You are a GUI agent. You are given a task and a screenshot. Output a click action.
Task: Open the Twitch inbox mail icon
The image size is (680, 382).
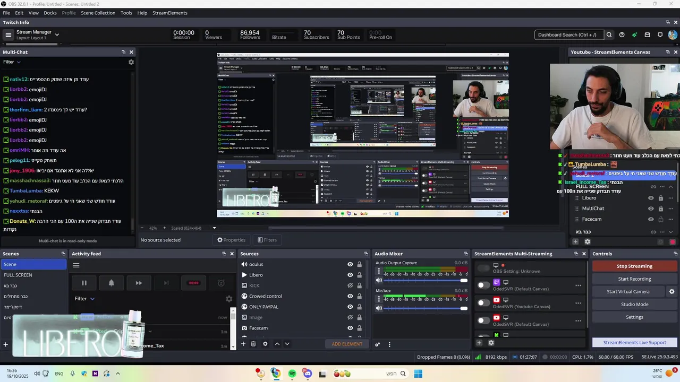(647, 35)
